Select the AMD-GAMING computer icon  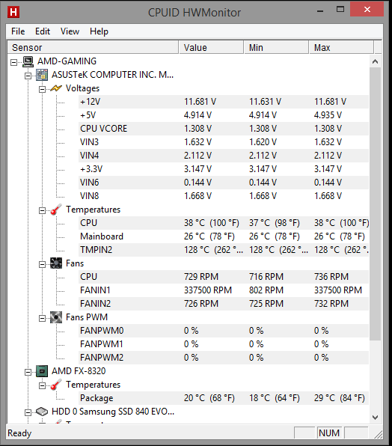coord(28,61)
